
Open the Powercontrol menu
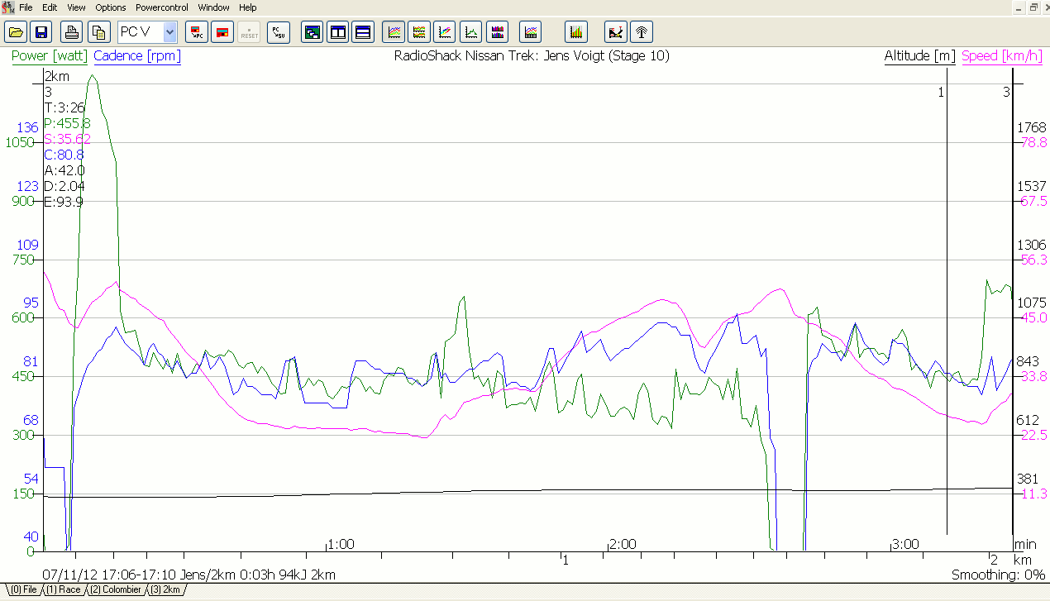tap(162, 7)
